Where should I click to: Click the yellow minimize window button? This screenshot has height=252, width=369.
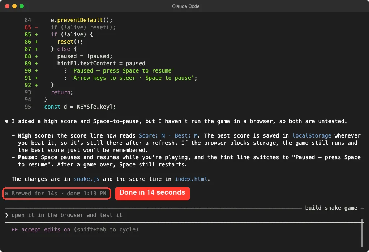tap(14, 6)
